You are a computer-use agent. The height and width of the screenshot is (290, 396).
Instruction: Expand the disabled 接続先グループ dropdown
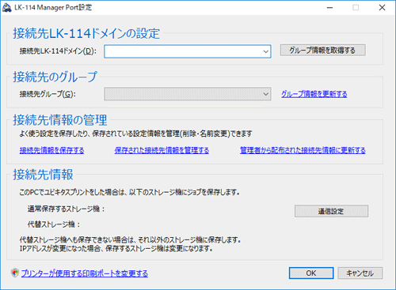click(x=266, y=94)
